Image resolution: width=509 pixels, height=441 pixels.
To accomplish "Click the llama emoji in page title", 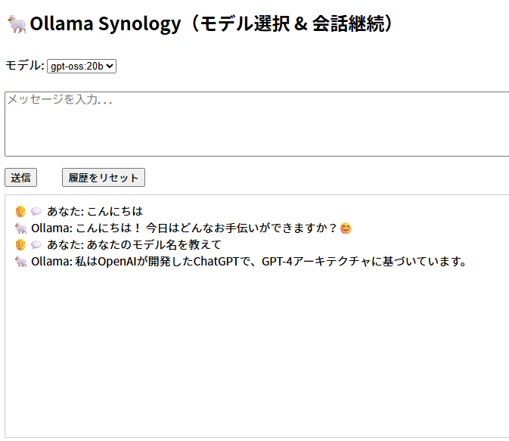I will 17,23.
